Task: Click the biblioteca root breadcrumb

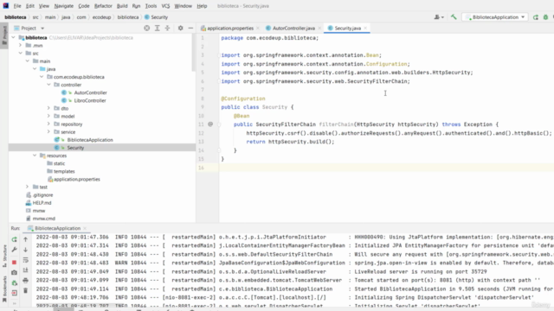Action: (x=16, y=17)
